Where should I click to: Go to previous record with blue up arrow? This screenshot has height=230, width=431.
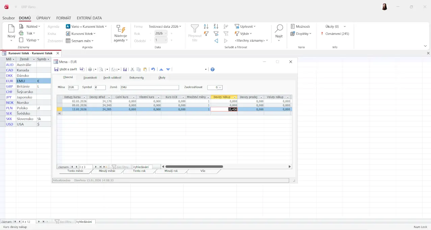(x=161, y=69)
